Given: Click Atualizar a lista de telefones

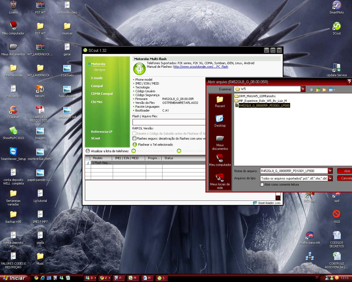Looking at the screenshot, I should [107, 151].
